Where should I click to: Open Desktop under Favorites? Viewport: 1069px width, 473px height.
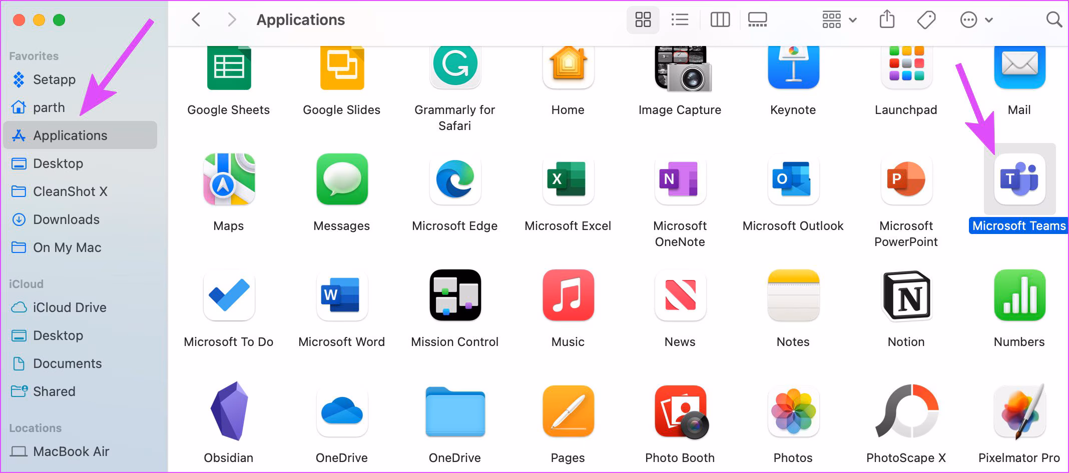click(80, 163)
